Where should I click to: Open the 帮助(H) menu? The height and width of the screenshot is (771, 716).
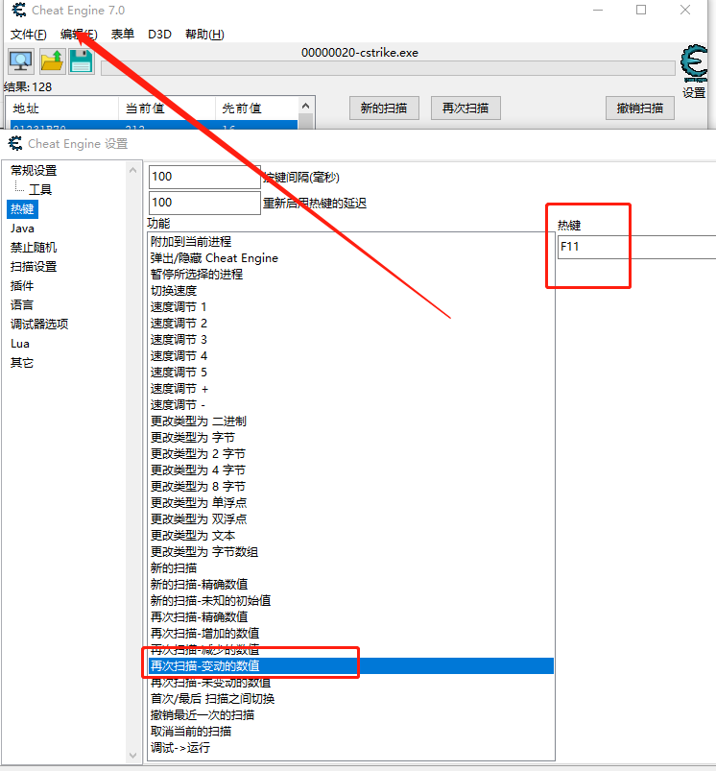point(204,35)
